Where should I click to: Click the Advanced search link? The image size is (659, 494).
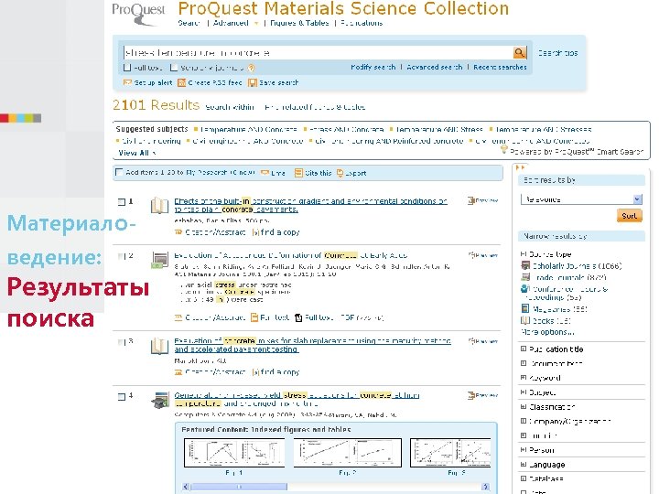435,67
